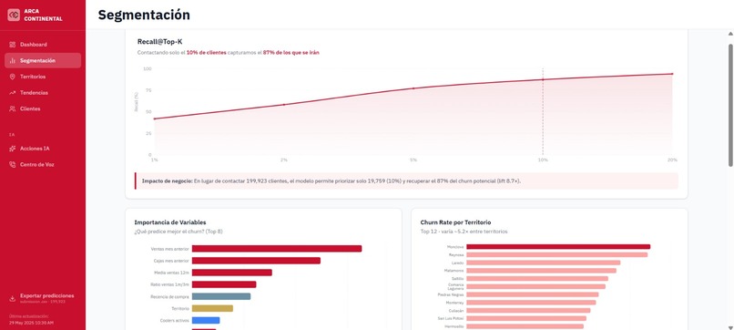Screen dimensions: 734x330
Task: Click the Segmentación page title
Action: point(144,15)
